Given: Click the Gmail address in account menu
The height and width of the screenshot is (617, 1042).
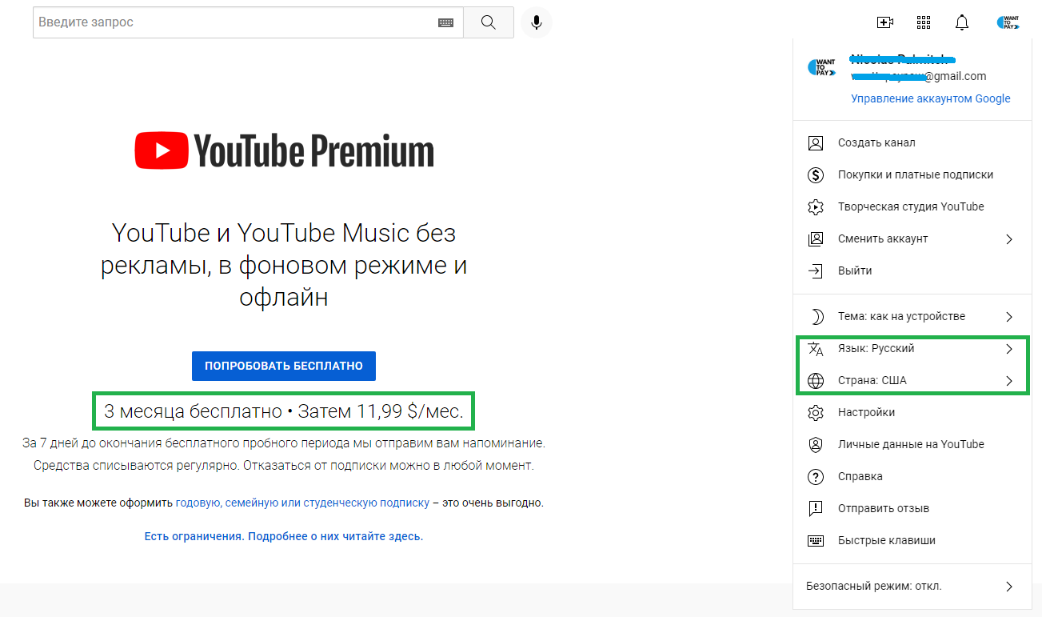Looking at the screenshot, I should click(919, 77).
